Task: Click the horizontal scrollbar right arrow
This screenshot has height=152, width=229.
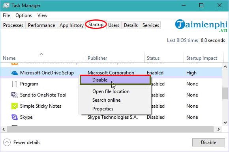Action: (219, 129)
